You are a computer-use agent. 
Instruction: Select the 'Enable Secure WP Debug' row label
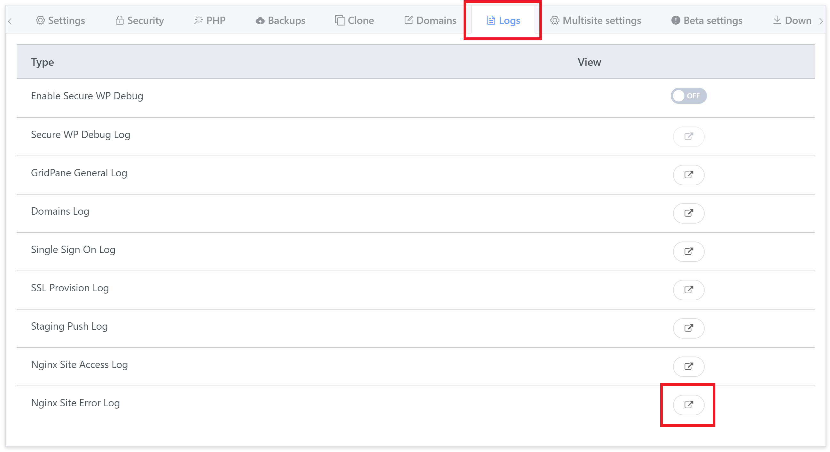click(87, 96)
